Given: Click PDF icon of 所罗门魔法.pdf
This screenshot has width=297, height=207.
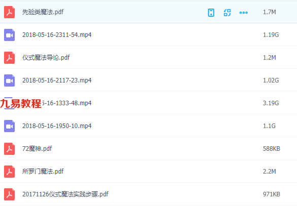Looking at the screenshot, I should point(9,172).
